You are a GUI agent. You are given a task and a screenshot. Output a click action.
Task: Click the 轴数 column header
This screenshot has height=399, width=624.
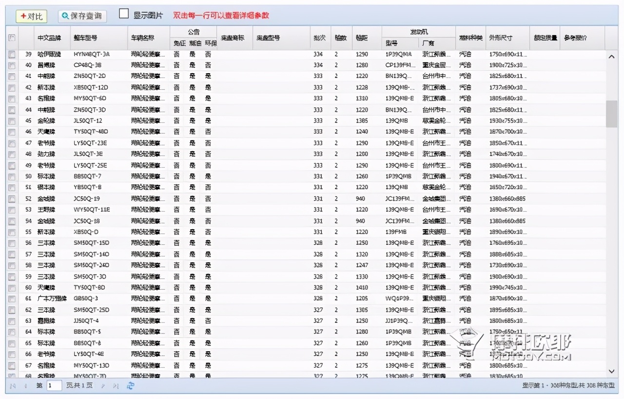pyautogui.click(x=341, y=38)
